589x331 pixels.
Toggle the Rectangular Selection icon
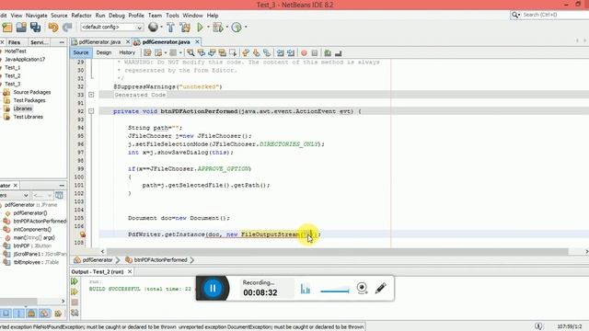(233, 53)
